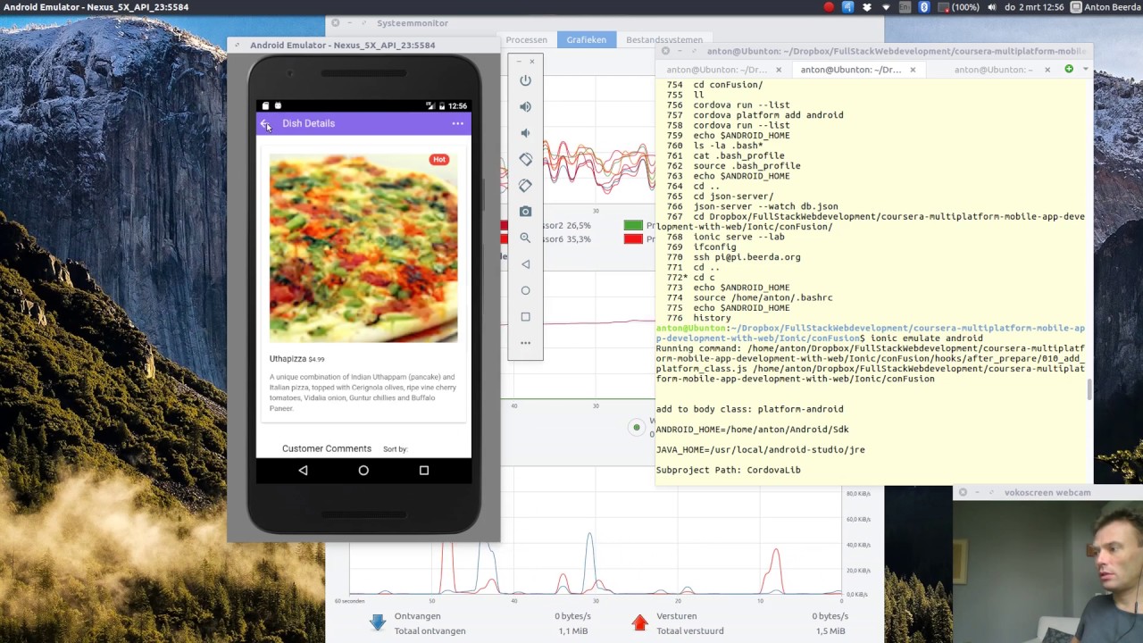Click emulator sidebar back triangle button
The image size is (1143, 643).
(525, 264)
